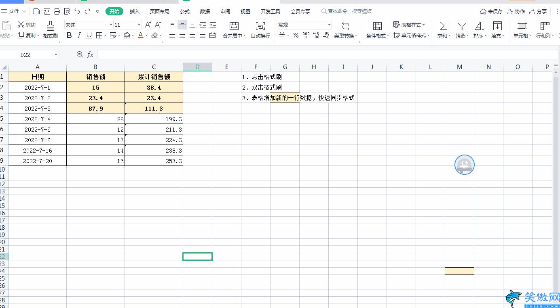Click the 分享 (Share) button

538,11
